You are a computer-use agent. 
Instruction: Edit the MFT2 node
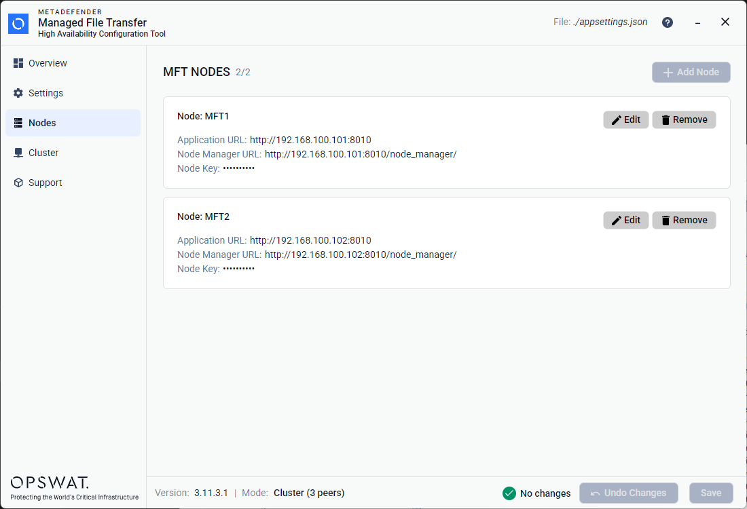pyautogui.click(x=625, y=221)
